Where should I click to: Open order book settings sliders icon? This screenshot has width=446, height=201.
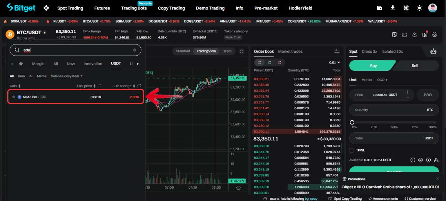coord(337,51)
